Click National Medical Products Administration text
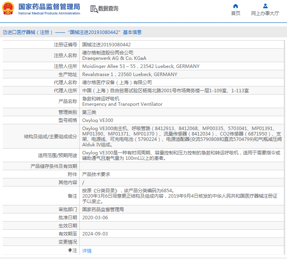Viewport: 287px width, 259px height. pos(49,14)
